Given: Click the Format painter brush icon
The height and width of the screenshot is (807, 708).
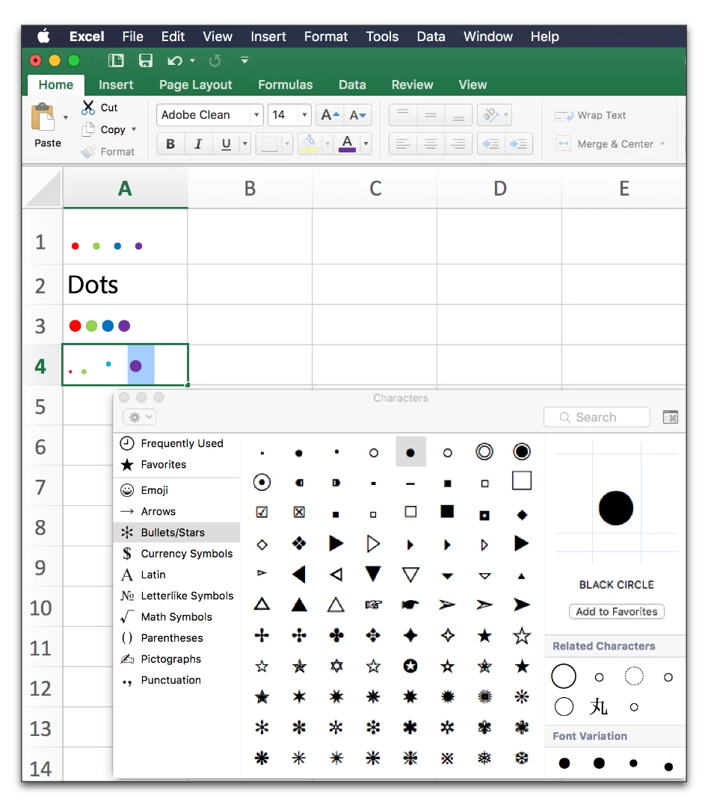Looking at the screenshot, I should [x=88, y=151].
